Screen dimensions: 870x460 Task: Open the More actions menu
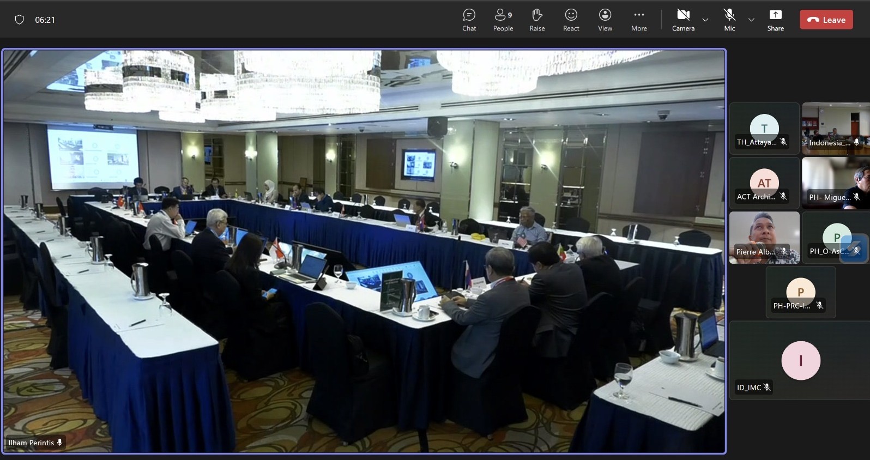coord(639,20)
